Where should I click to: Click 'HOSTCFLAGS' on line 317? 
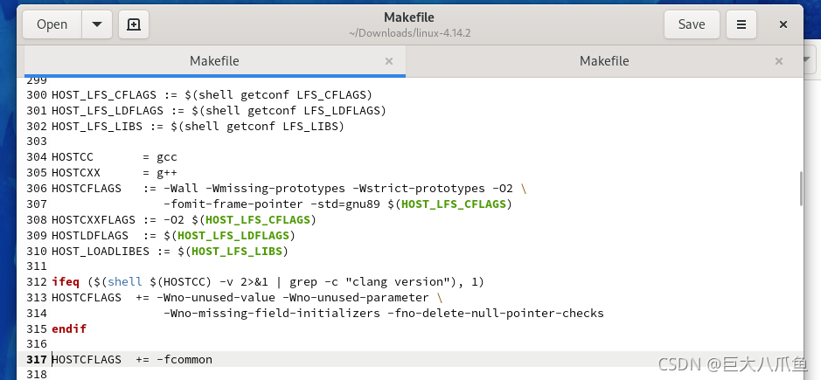click(87, 360)
